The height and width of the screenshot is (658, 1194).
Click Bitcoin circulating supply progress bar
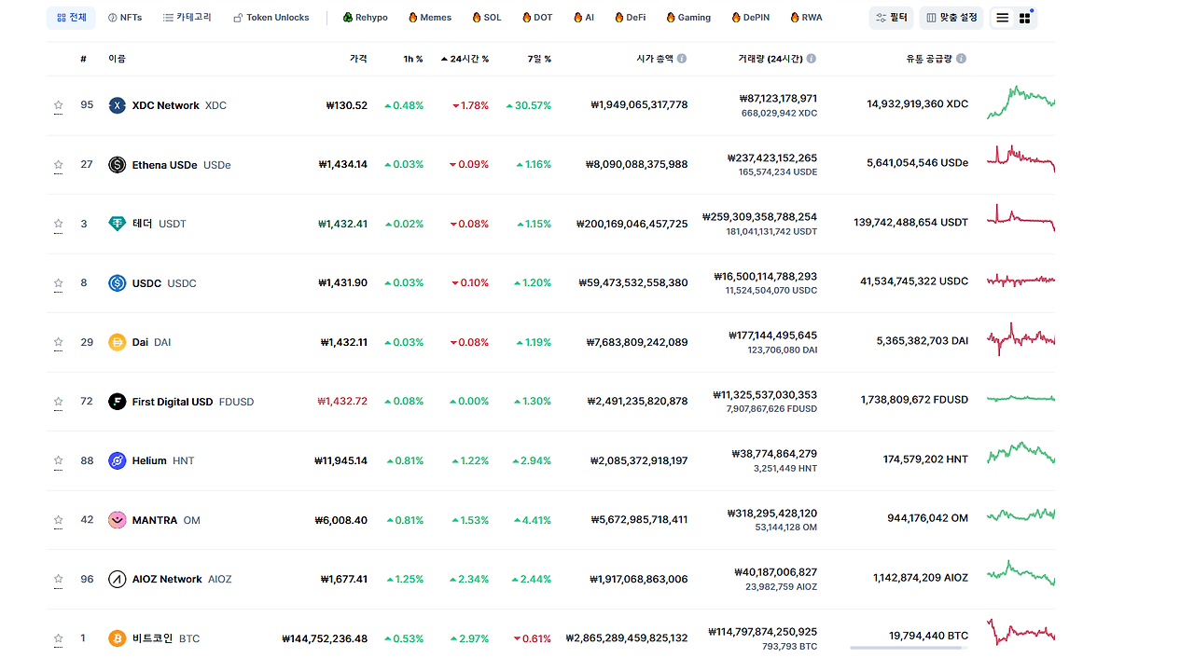click(909, 648)
